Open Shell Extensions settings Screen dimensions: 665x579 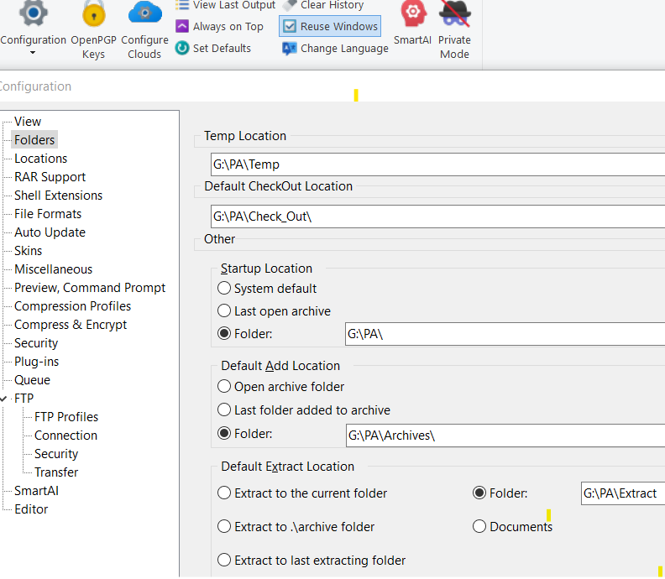(x=58, y=196)
